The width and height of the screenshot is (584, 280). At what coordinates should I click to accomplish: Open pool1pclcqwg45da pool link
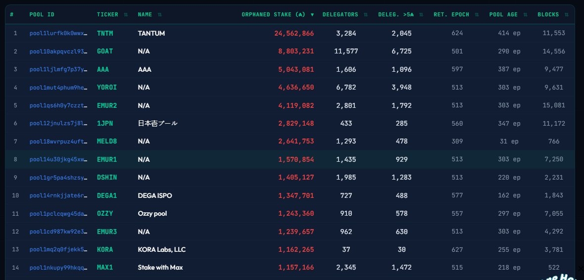[58, 214]
